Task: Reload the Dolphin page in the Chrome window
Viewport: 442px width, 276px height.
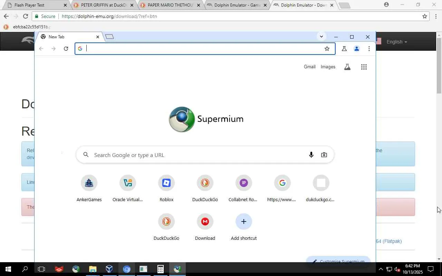Action: point(25,16)
